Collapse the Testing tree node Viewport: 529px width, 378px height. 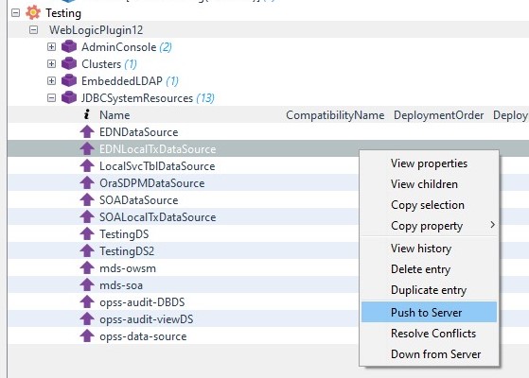[x=15, y=13]
